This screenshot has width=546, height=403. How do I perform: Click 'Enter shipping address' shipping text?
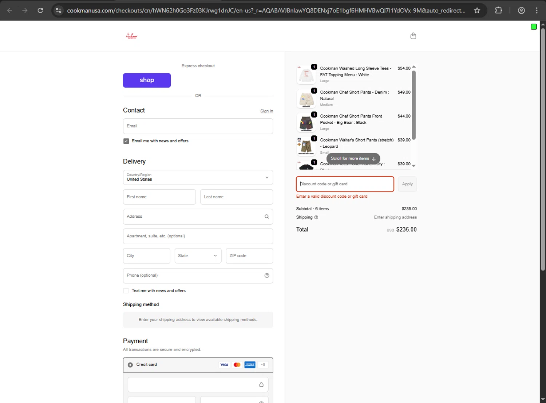pos(395,217)
